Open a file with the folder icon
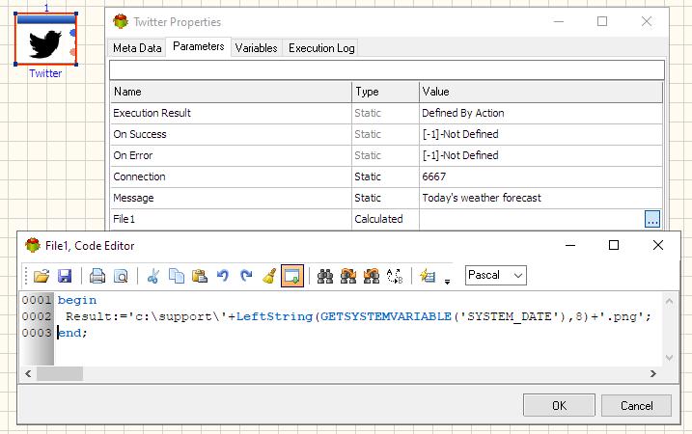This screenshot has width=692, height=434. (x=42, y=276)
